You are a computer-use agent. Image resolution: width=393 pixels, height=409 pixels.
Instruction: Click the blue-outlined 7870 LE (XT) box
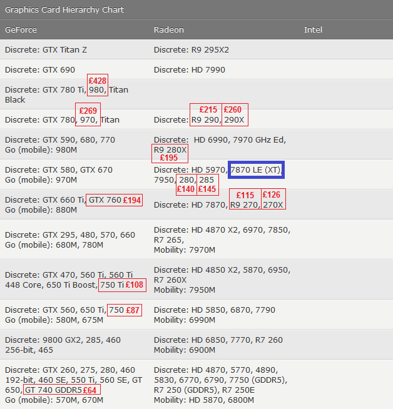point(256,169)
